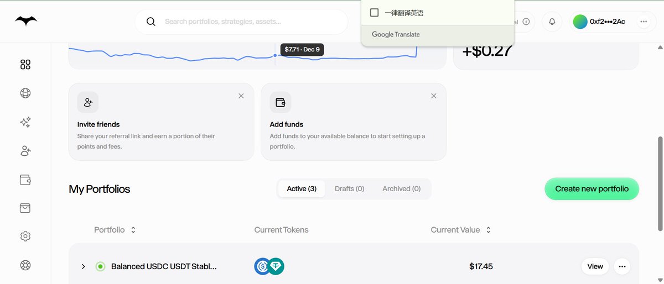Open the referral person icon in sidebar
This screenshot has height=284, width=664.
coord(25,151)
